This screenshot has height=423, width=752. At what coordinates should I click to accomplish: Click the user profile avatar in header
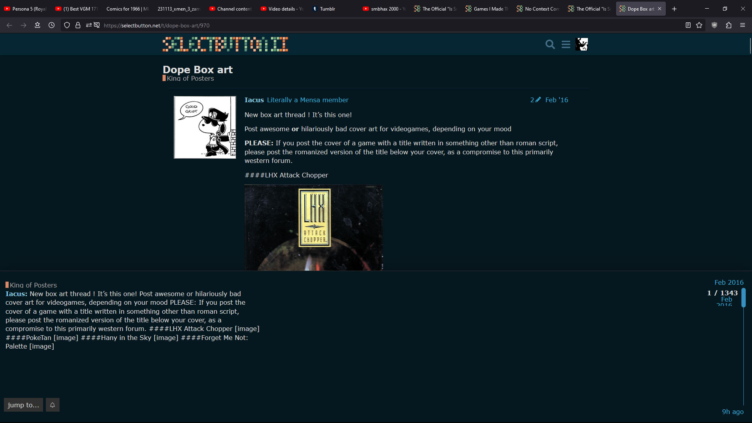582,44
